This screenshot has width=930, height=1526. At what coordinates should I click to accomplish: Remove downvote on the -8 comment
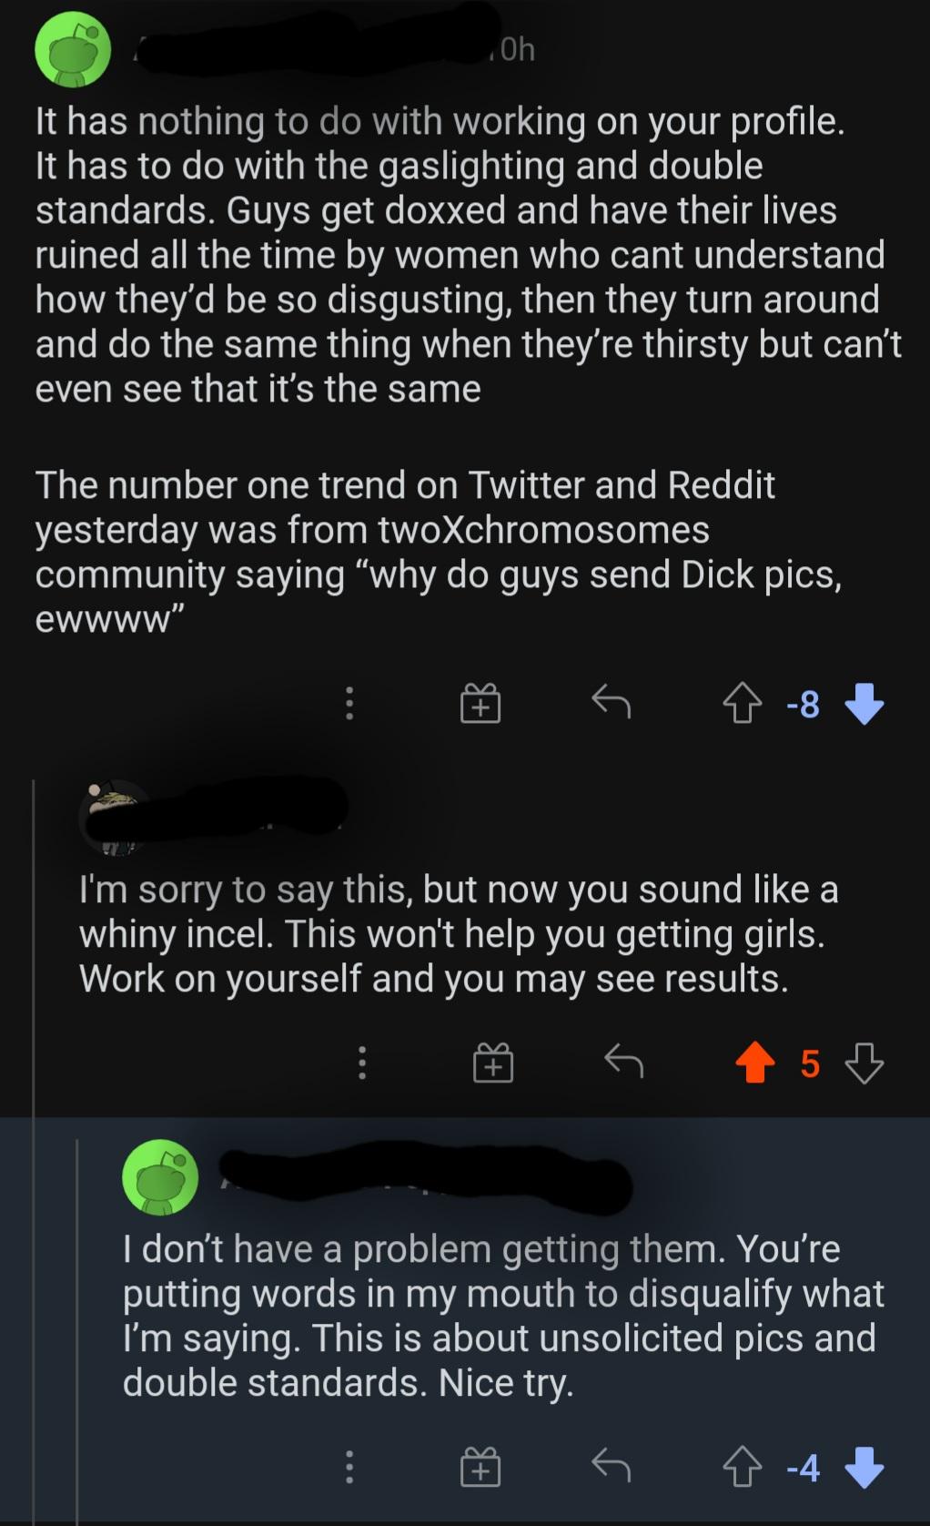tap(864, 704)
